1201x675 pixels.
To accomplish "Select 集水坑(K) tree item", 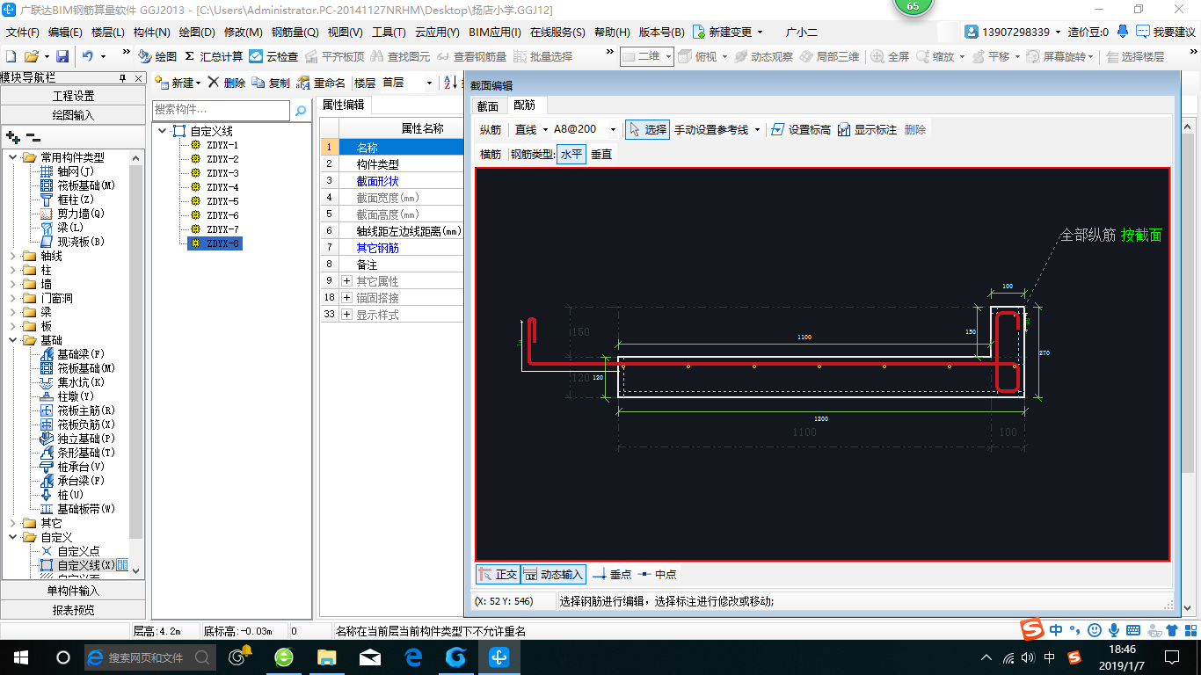I will point(73,382).
